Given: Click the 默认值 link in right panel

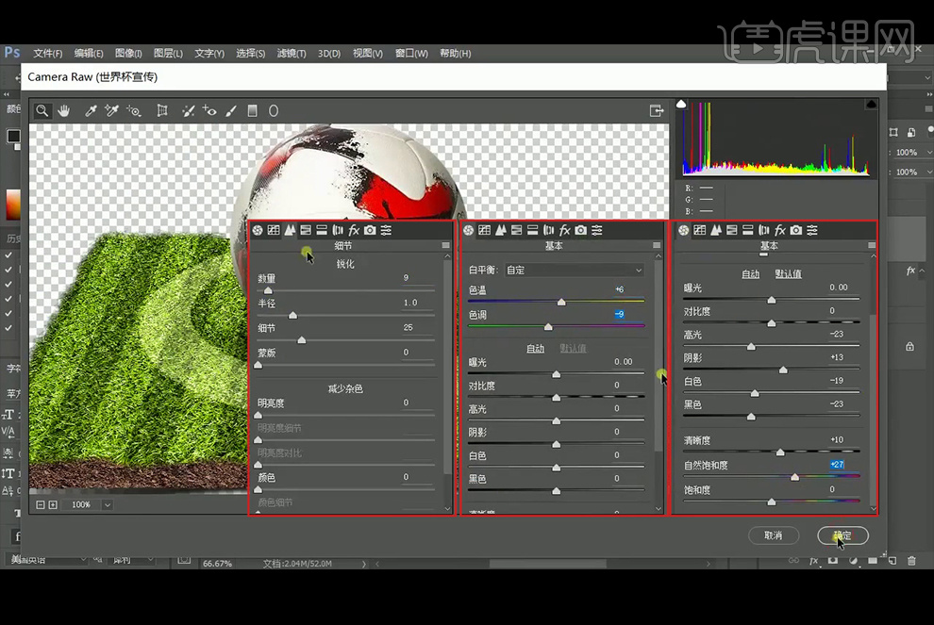Looking at the screenshot, I should [788, 274].
